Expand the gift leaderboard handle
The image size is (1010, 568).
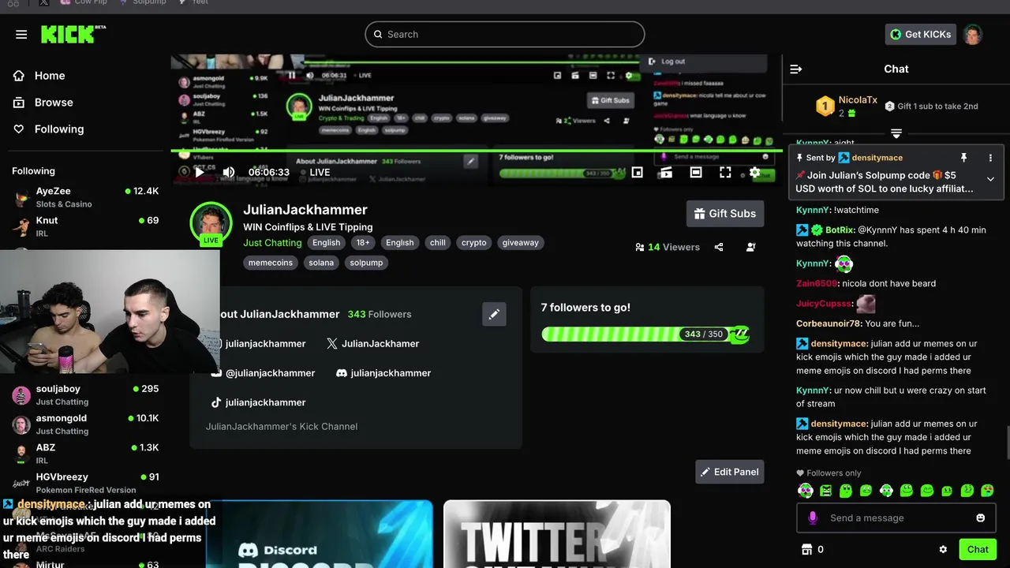click(x=896, y=133)
